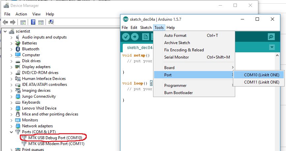Open the Action menu in Device Manager
Screen dimensions: 286x151
click(21, 14)
